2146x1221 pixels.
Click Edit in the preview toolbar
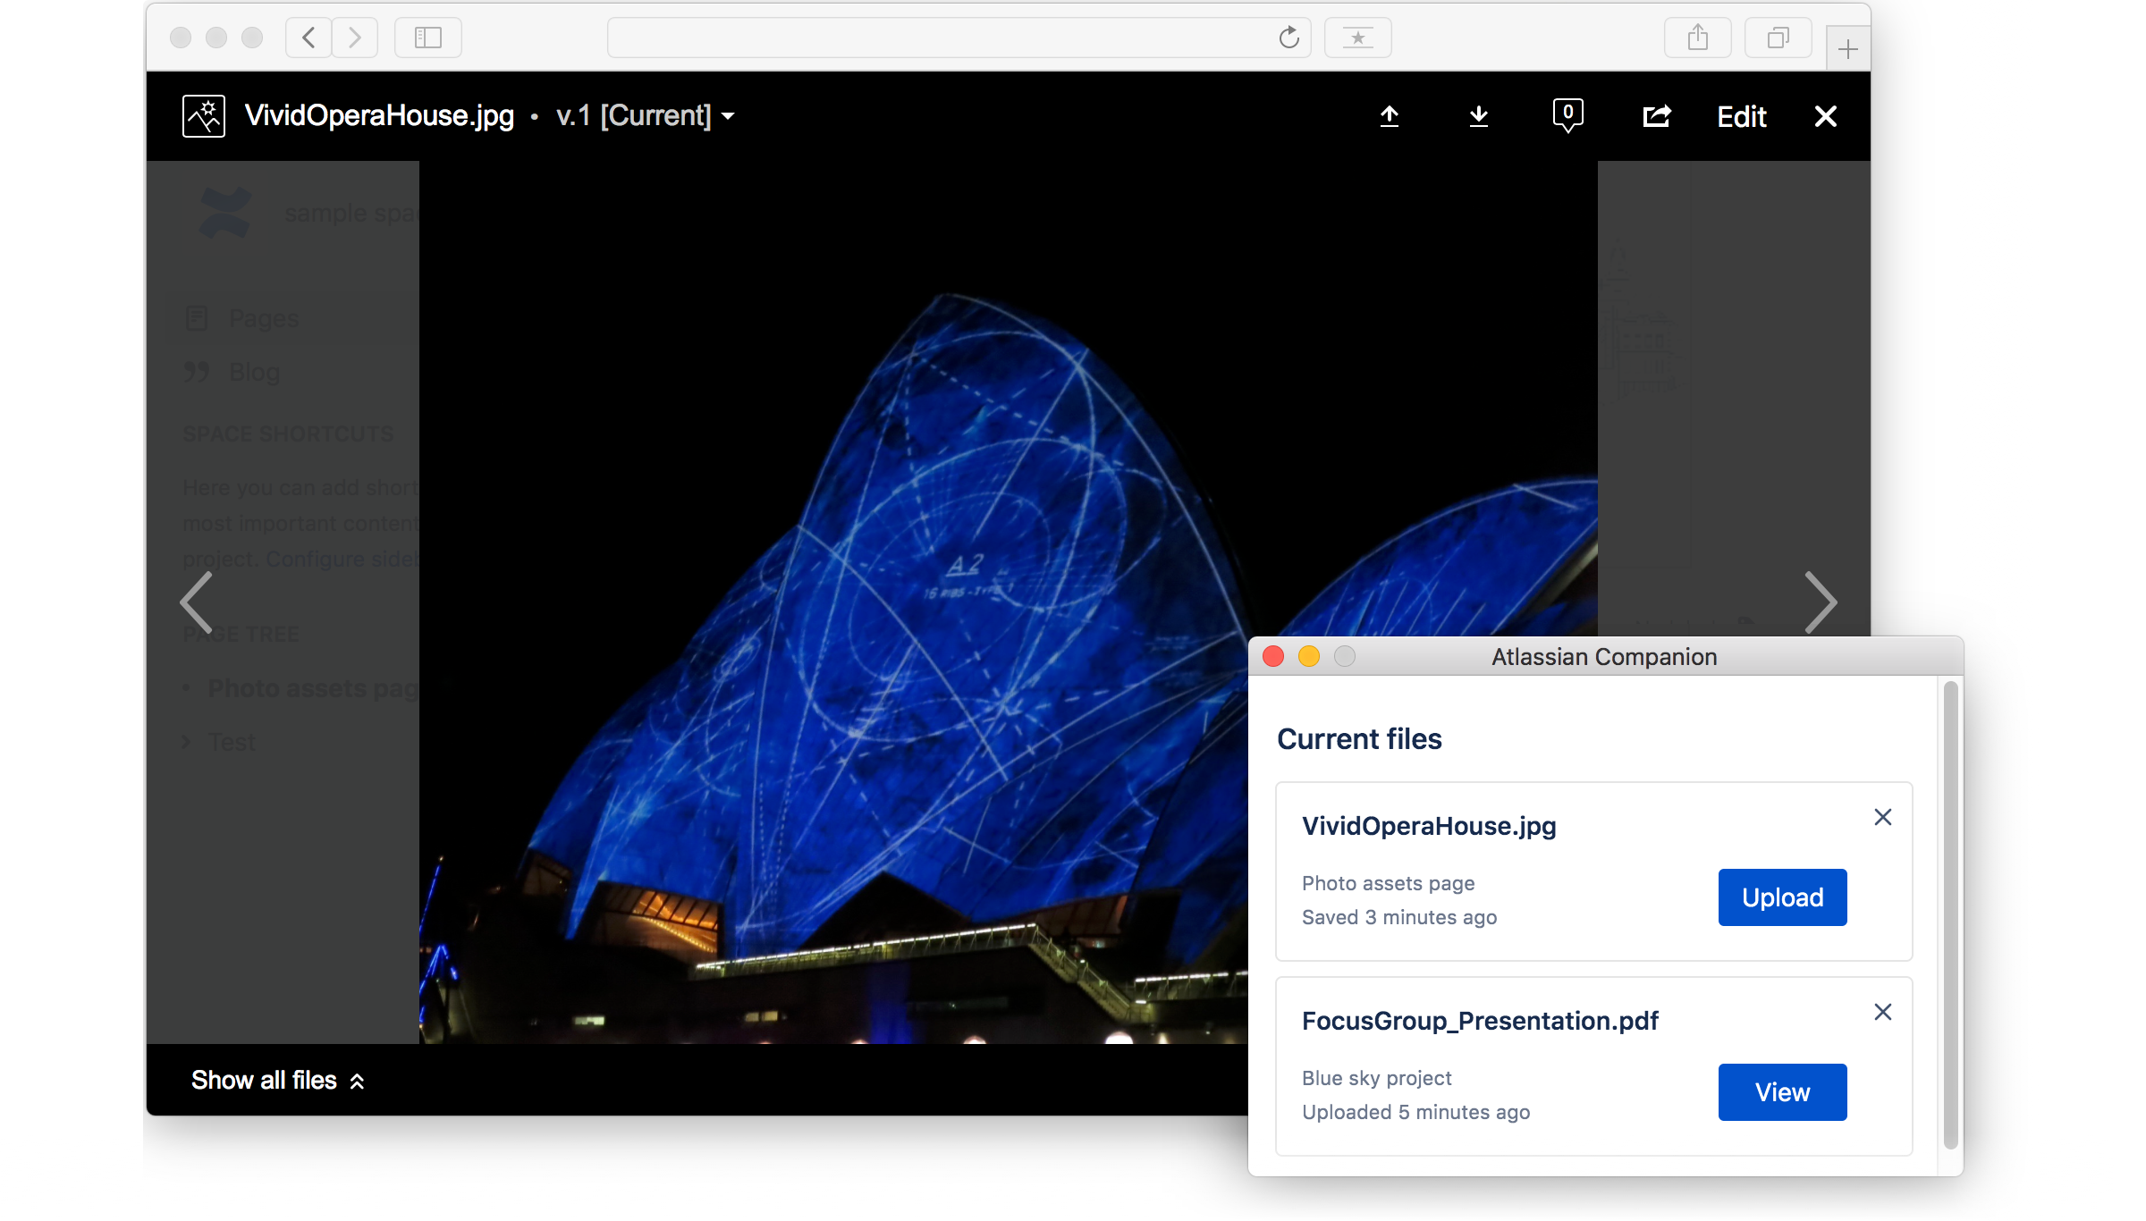point(1742,117)
